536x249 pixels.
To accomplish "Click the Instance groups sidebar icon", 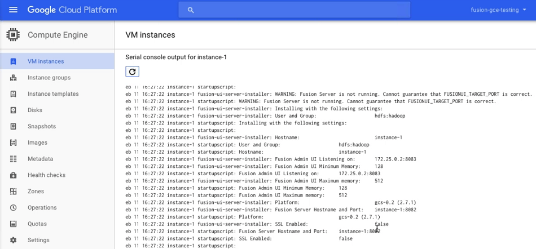I will tap(14, 78).
